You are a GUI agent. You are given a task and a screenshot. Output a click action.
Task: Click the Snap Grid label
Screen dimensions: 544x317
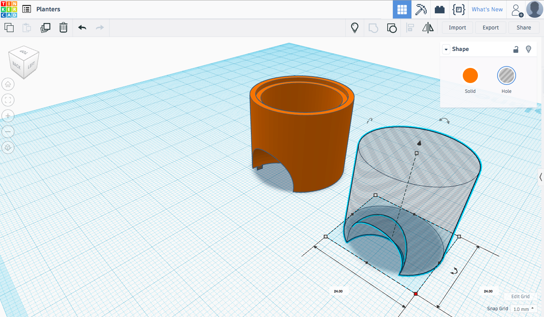(498, 309)
